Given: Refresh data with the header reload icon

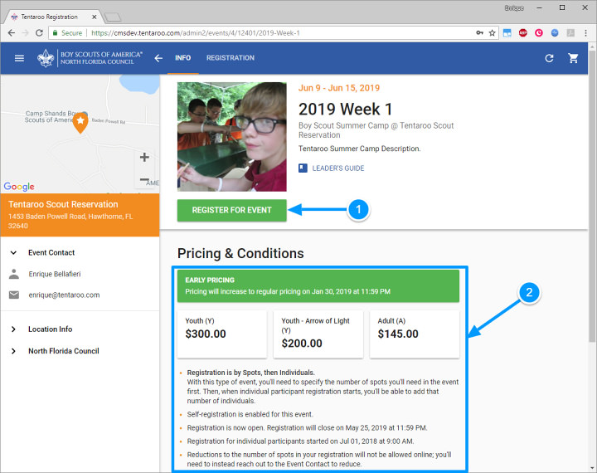Looking at the screenshot, I should pyautogui.click(x=549, y=58).
